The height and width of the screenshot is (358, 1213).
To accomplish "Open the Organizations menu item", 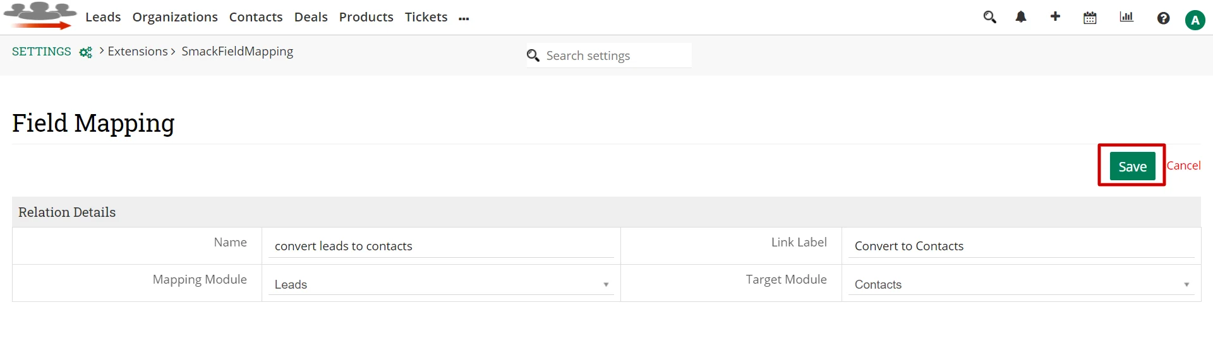I will coord(175,17).
